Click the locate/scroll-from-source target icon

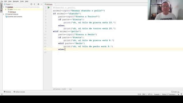click(x=31, y=4)
